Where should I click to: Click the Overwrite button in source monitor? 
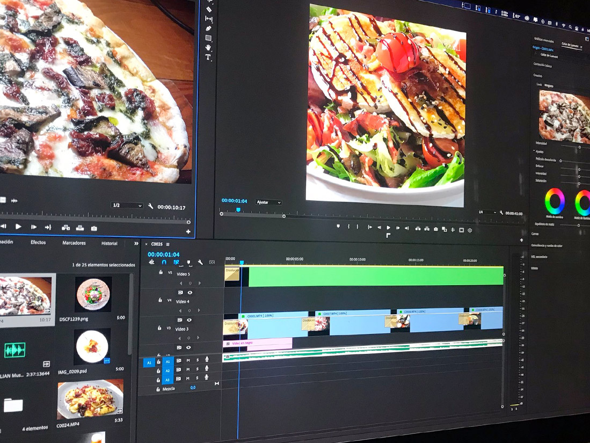click(x=80, y=228)
